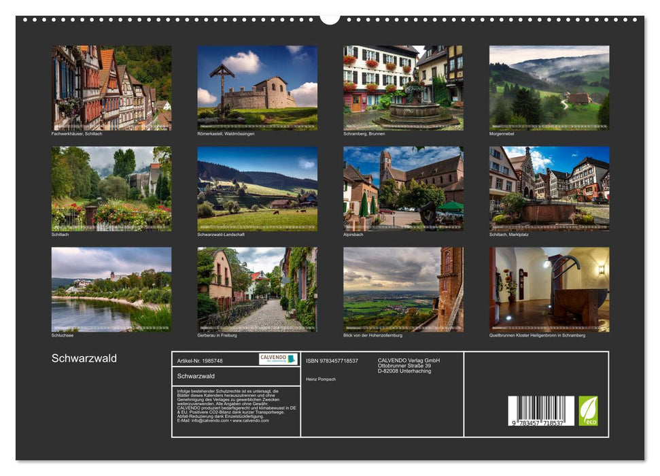Click the Schwarzwald title text
Image resolution: width=660 pixels, height=476 pixels.
[83, 356]
